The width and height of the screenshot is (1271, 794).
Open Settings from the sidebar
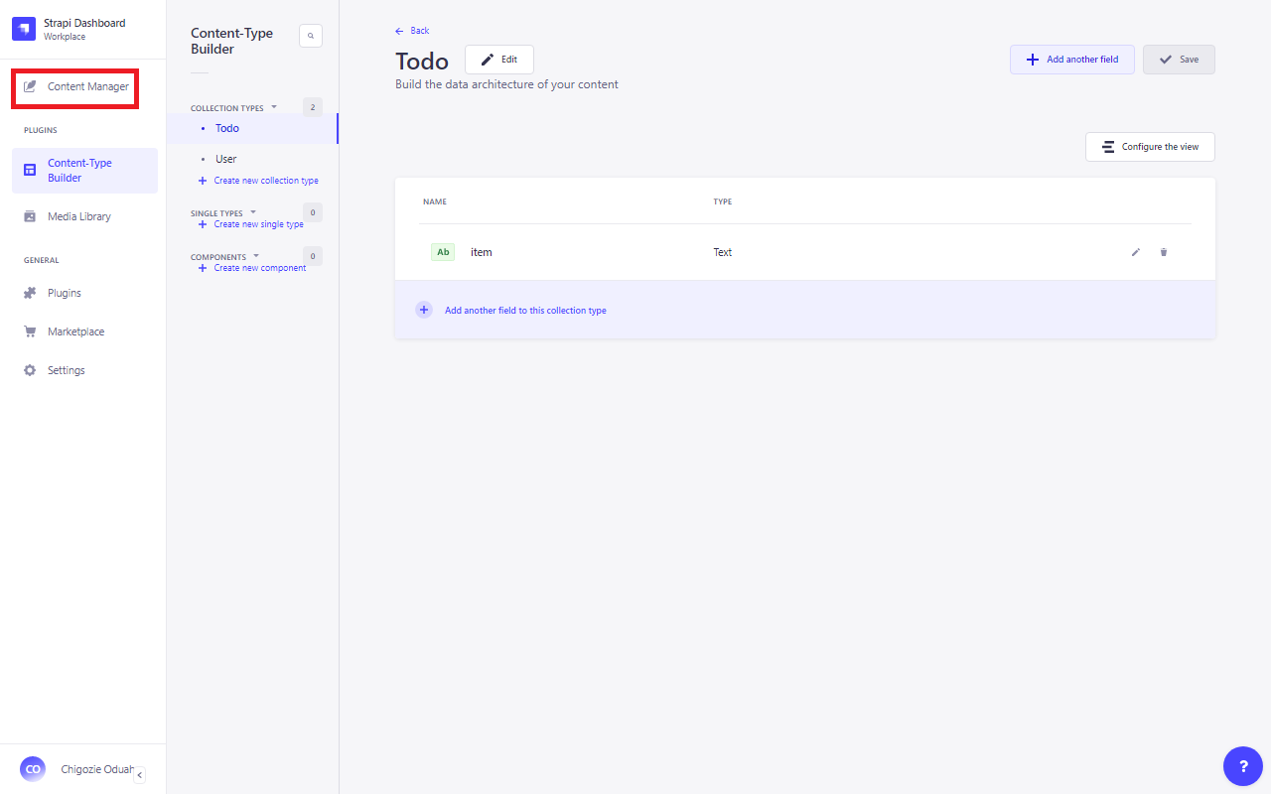tap(66, 370)
